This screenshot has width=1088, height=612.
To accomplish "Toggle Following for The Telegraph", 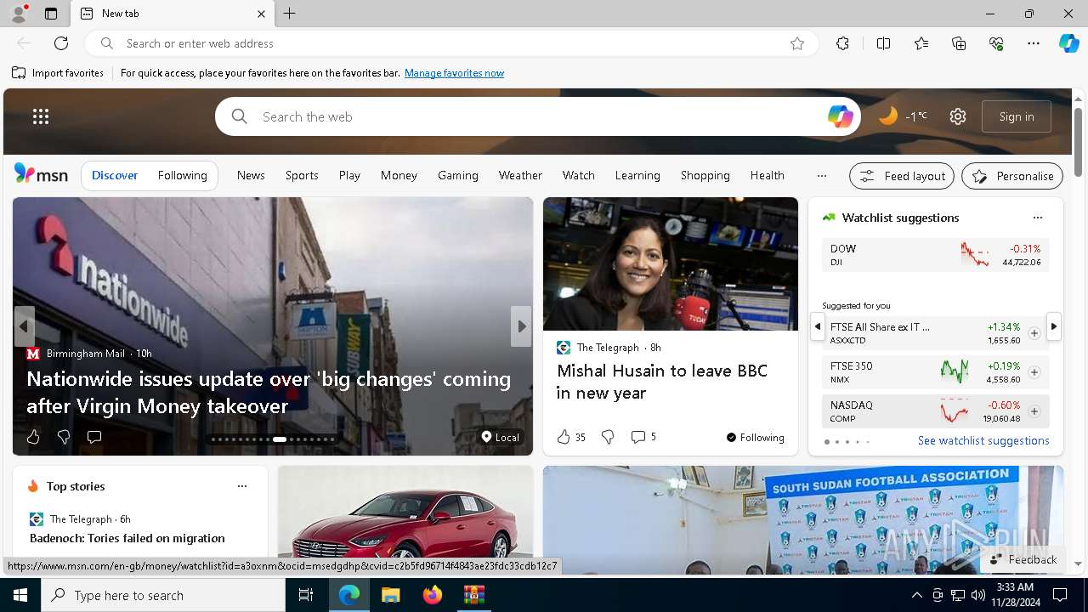I will tap(755, 437).
